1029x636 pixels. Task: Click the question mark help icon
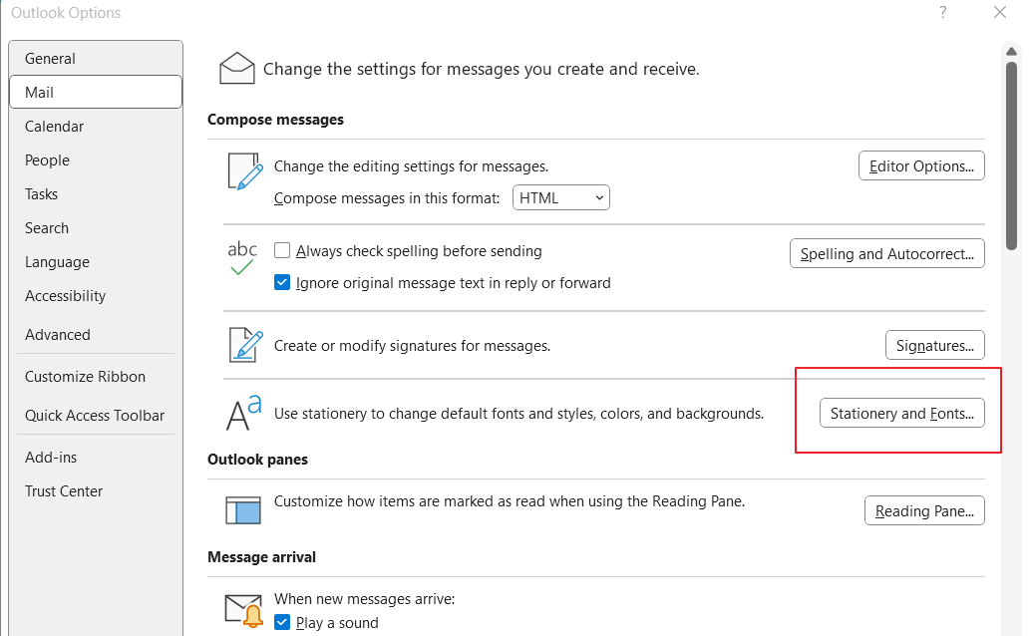[943, 13]
